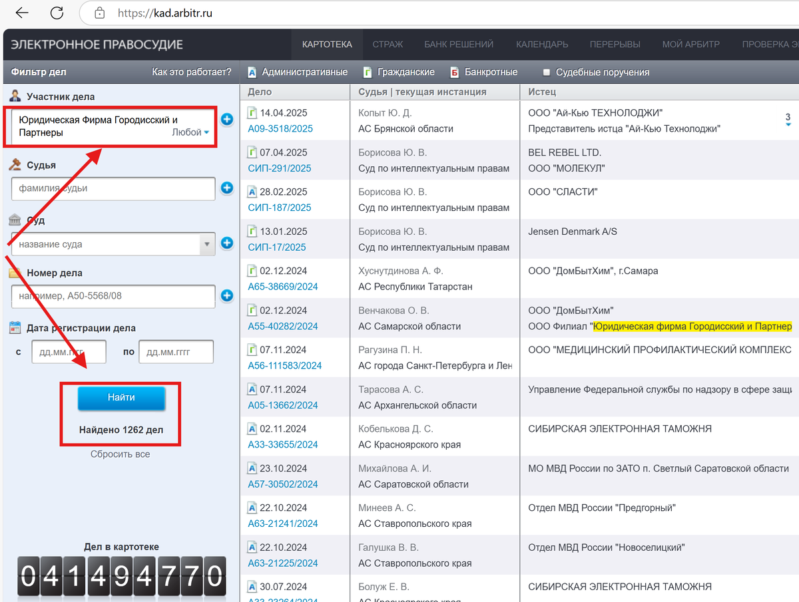Click the case type icon for А57-30502/2024
This screenshot has width=799, height=602.
click(x=252, y=468)
